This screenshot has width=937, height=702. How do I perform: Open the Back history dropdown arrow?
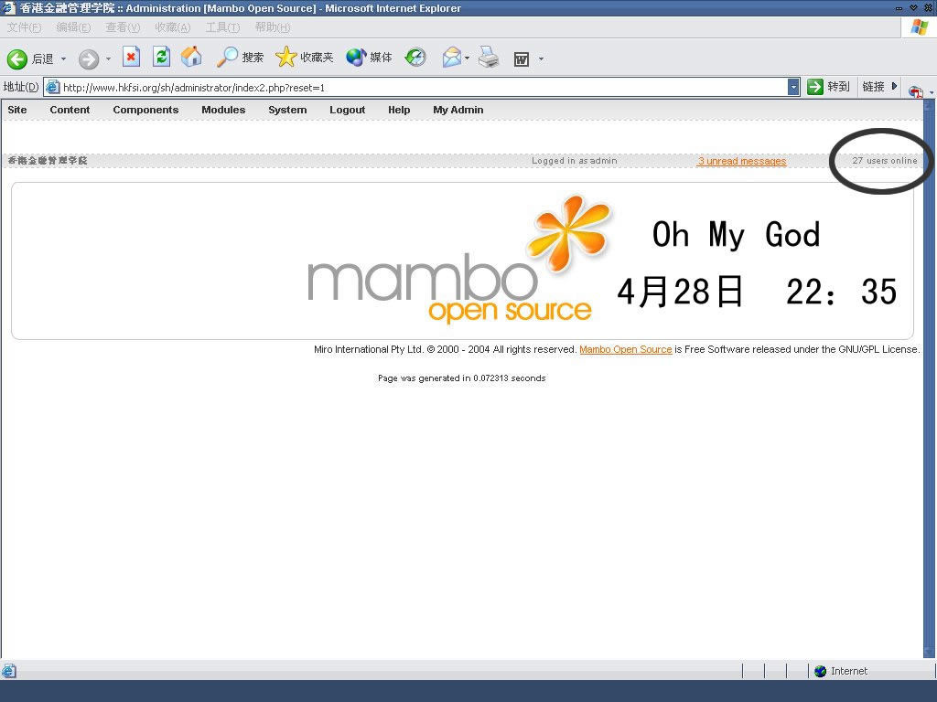coord(63,58)
